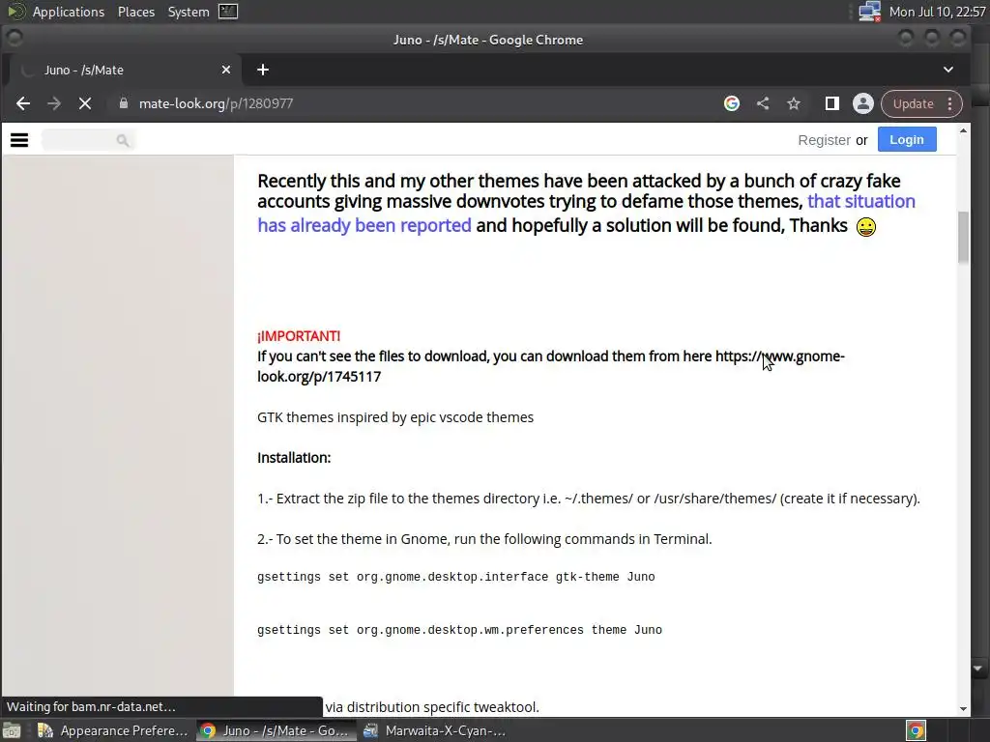
Task: Go back to previous page in Chrome
Action: point(23,103)
